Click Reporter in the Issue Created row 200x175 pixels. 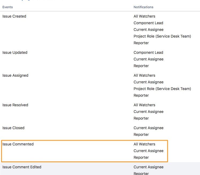coord(141,43)
